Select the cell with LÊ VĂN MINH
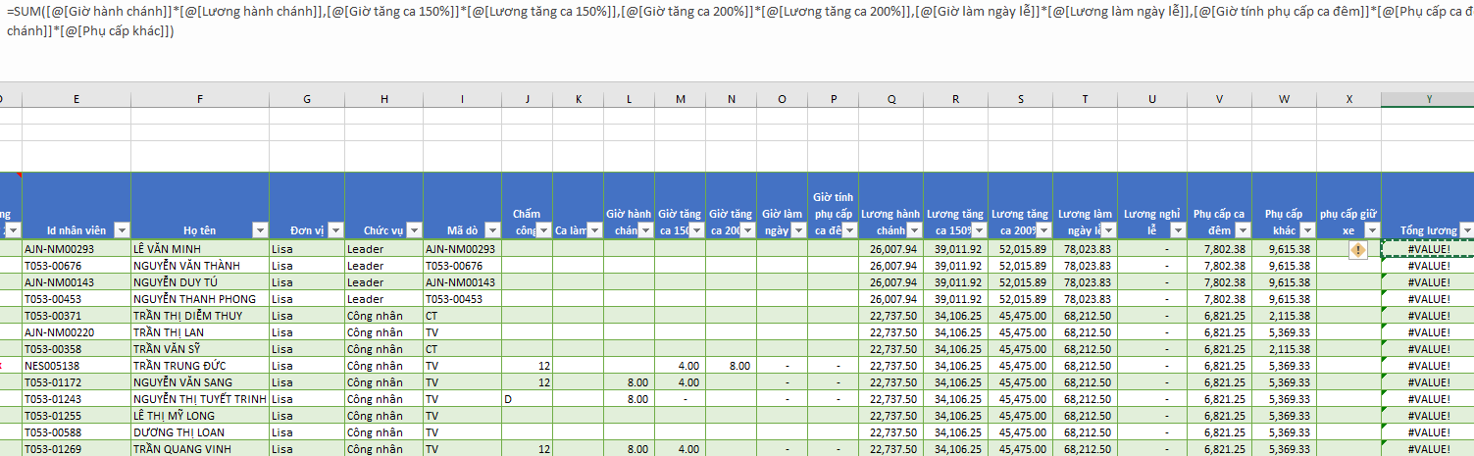Image resolution: width=1474 pixels, height=456 pixels. (x=200, y=249)
